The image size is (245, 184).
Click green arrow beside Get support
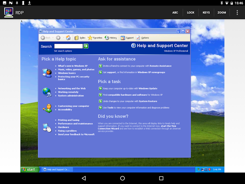click(101, 72)
